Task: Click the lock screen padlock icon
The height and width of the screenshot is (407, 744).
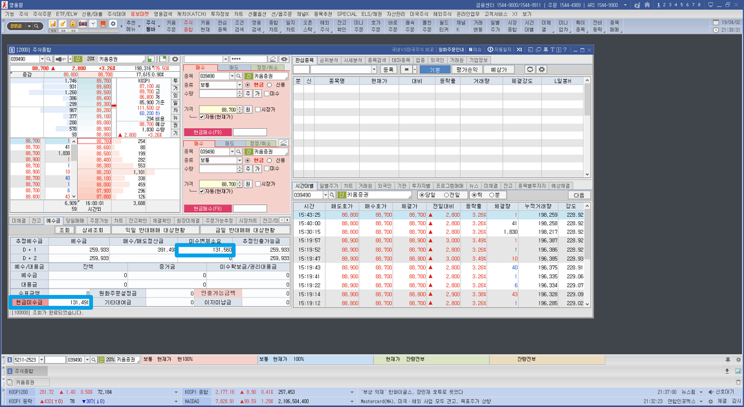Action: (72, 24)
